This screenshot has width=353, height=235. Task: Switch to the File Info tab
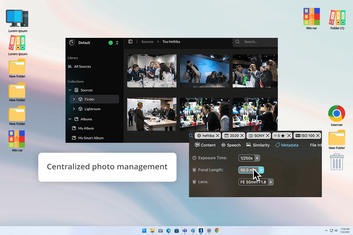tap(316, 145)
